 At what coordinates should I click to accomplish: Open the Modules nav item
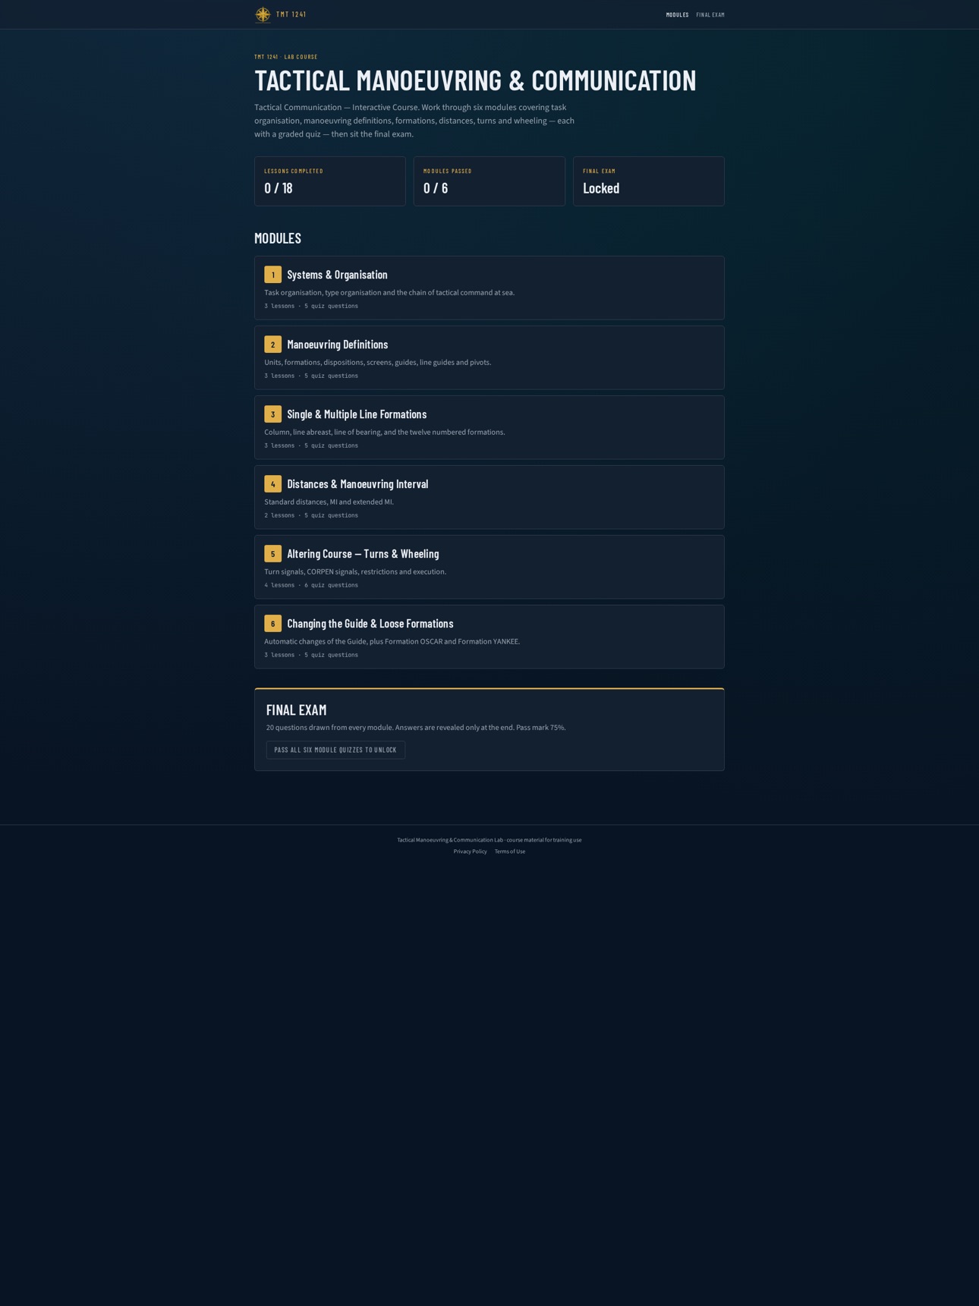(x=677, y=14)
